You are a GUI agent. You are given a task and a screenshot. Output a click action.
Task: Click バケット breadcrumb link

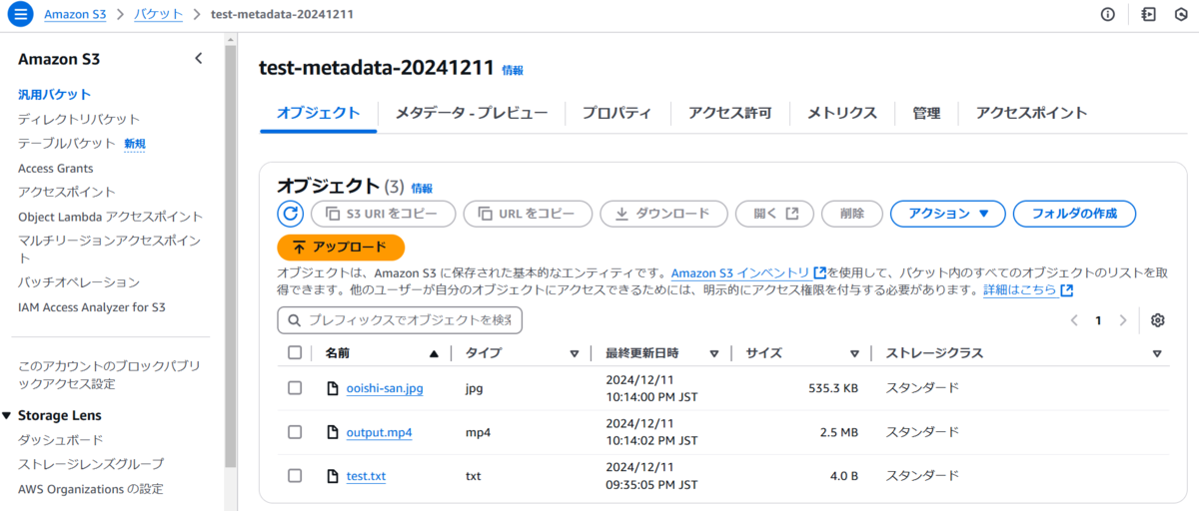[159, 15]
